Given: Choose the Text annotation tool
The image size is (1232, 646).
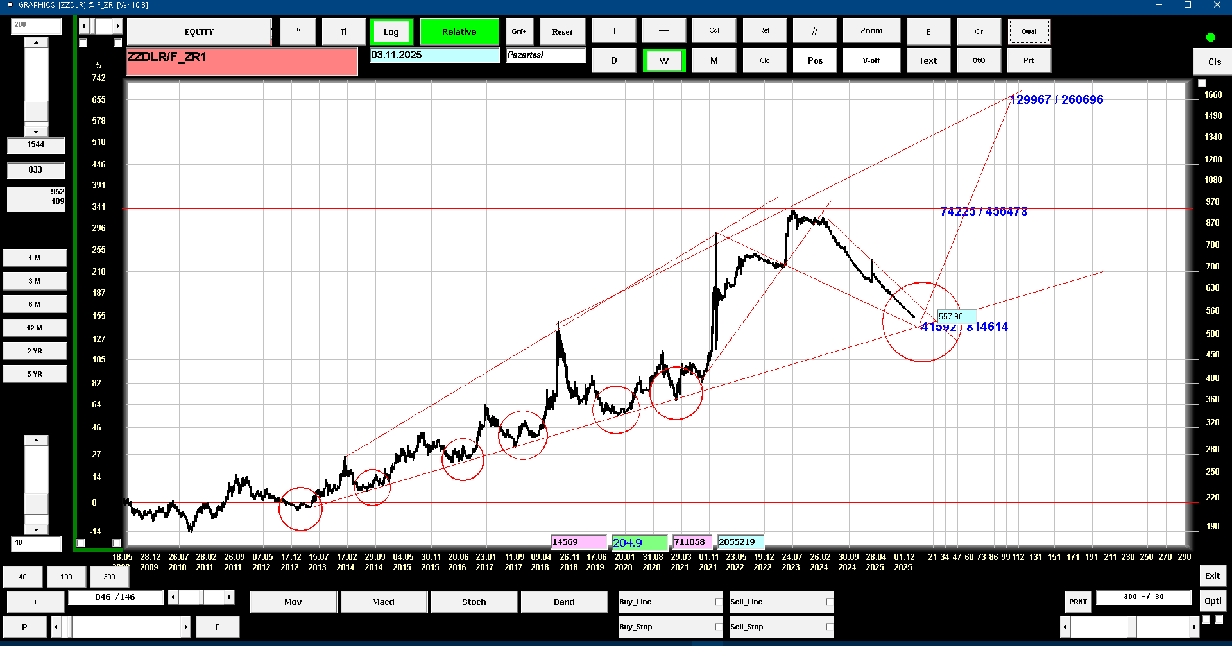Looking at the screenshot, I should point(927,61).
